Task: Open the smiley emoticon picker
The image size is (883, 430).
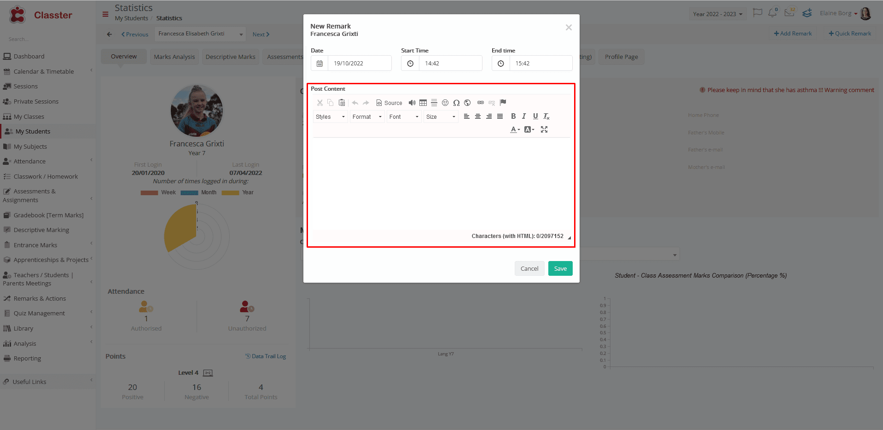Action: (445, 103)
